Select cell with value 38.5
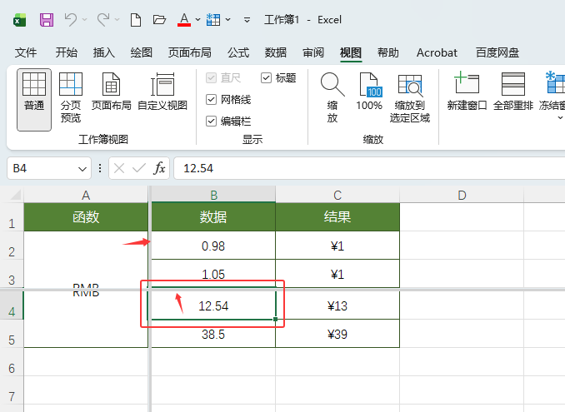The height and width of the screenshot is (412, 565). pos(213,334)
